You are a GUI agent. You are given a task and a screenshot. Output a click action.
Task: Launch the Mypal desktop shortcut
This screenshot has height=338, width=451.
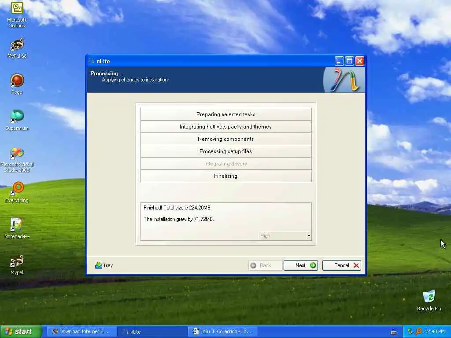[17, 265]
